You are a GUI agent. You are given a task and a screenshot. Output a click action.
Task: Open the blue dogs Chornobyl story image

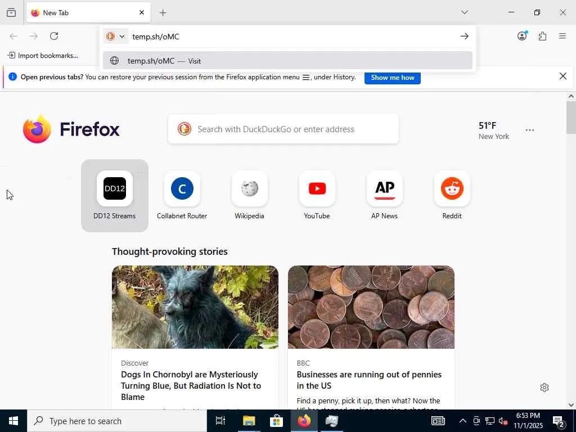click(x=195, y=307)
